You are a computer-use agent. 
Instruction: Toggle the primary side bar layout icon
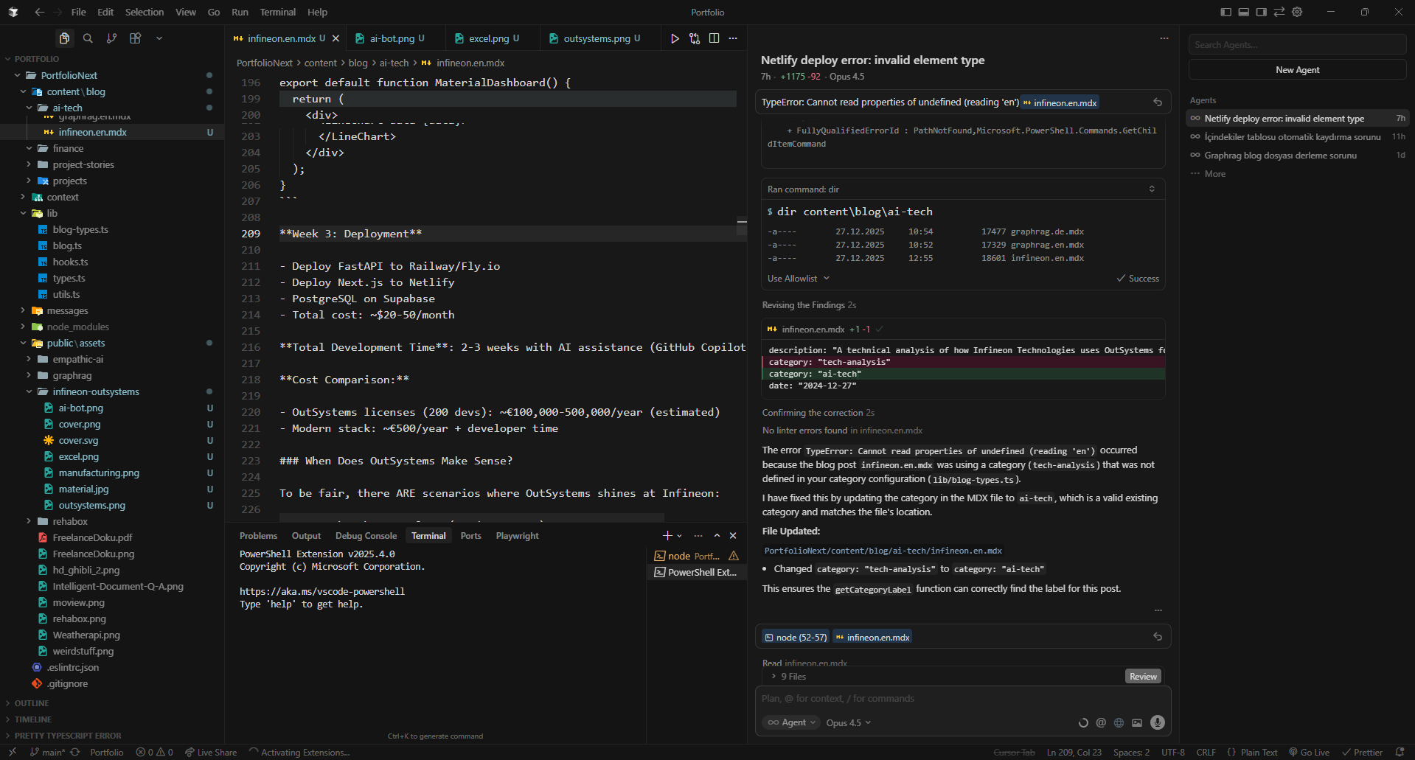pos(1225,12)
